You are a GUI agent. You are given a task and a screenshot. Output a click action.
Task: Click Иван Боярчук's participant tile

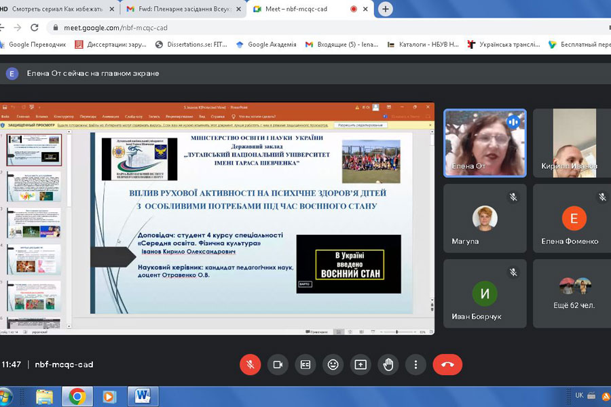point(484,293)
